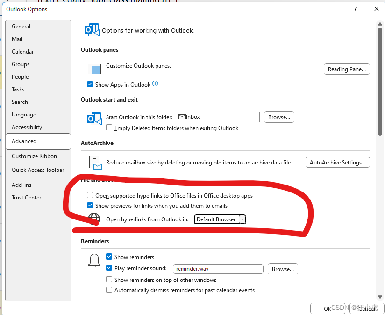Image resolution: width=385 pixels, height=315 pixels.
Task: Open the Default Browser hyperlinks dropdown
Action: [220, 219]
